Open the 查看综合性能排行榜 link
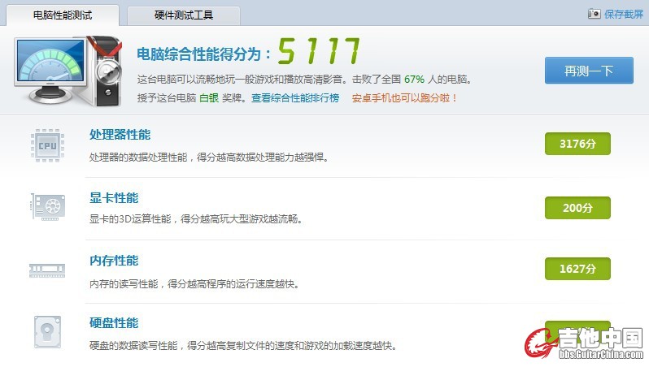The height and width of the screenshot is (367, 649). coord(294,98)
